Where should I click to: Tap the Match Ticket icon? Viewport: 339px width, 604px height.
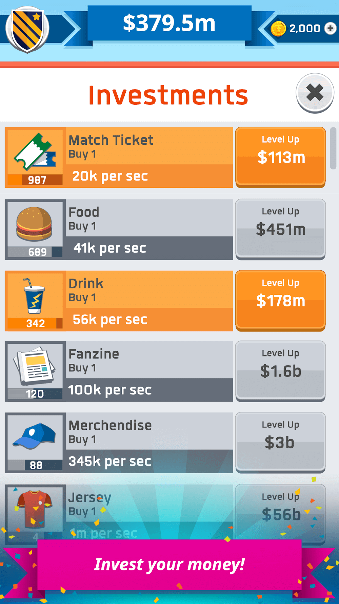pos(35,153)
